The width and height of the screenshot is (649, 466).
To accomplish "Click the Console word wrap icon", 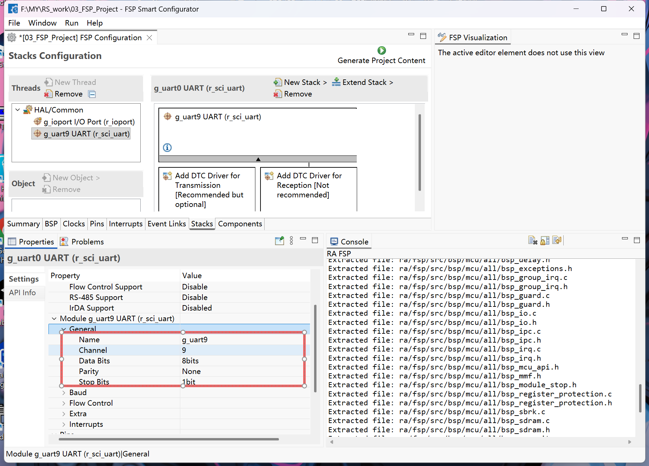I will [x=557, y=240].
